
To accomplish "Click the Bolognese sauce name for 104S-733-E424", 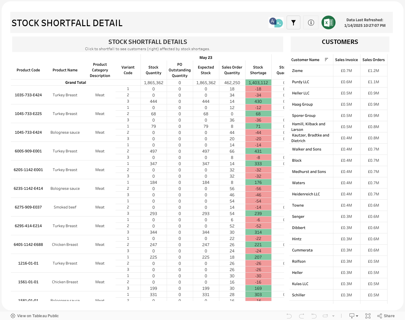I will coord(65,132).
